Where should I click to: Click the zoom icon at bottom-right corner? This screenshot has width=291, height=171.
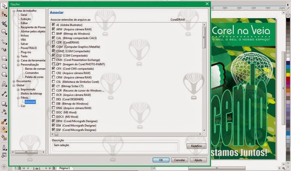click(284, 168)
